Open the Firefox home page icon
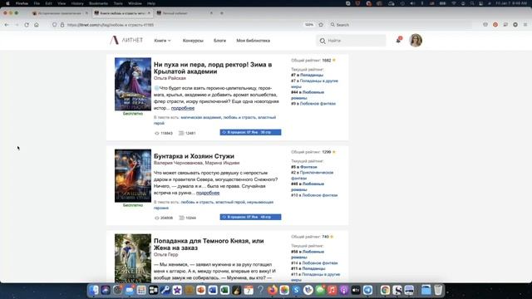532x299 pixels. [x=37, y=25]
